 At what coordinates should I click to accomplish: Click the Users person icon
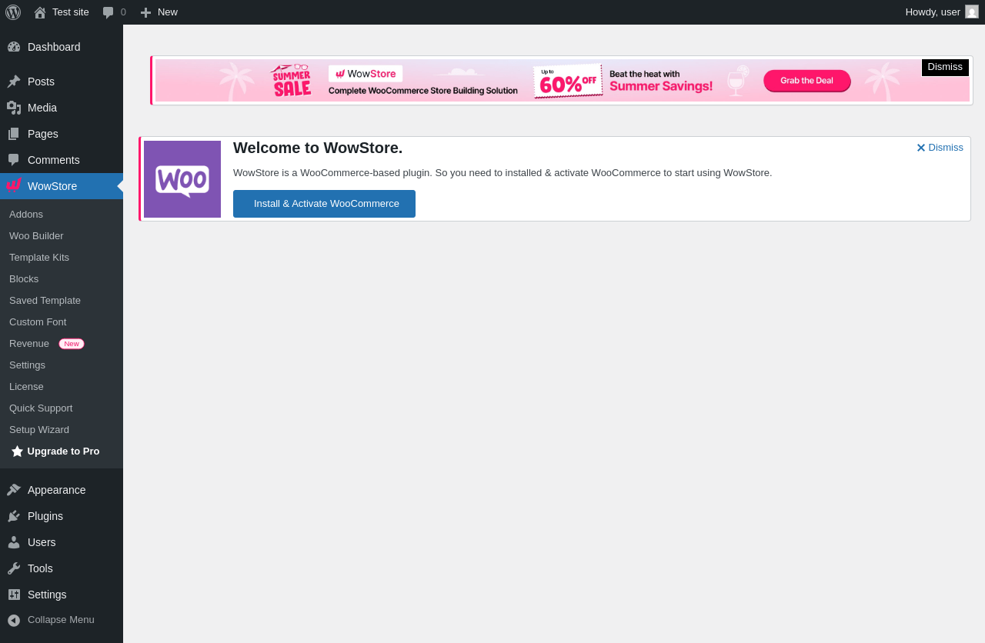pos(14,542)
